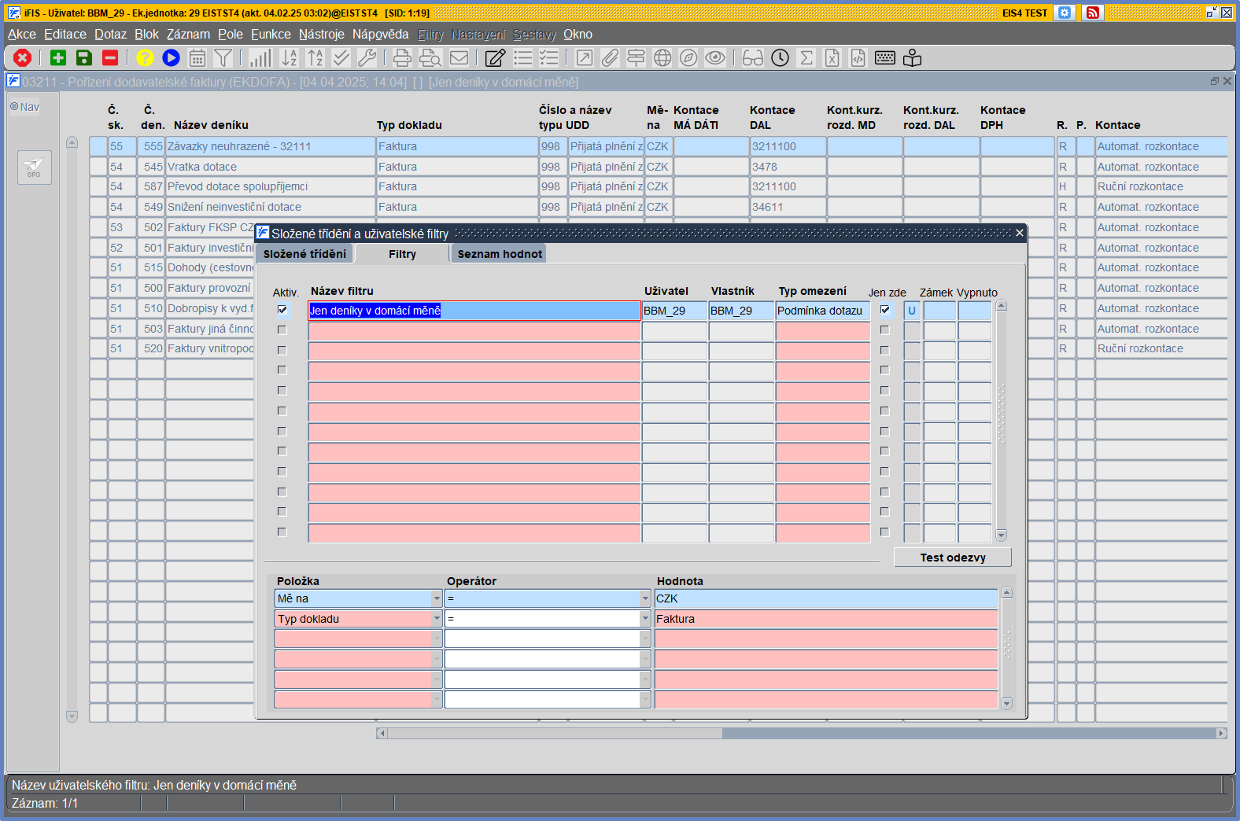Open the yellow question mark help icon
The height and width of the screenshot is (821, 1240).
click(145, 57)
